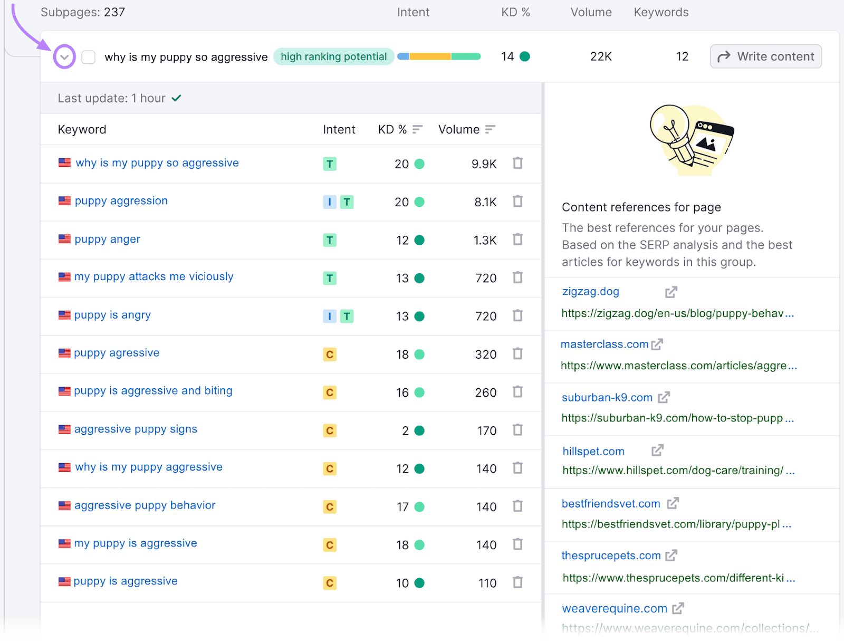Screen dimensions: 844x642
Task: Delete the keyword "puppy aggression" via its trash icon
Action: (x=517, y=202)
